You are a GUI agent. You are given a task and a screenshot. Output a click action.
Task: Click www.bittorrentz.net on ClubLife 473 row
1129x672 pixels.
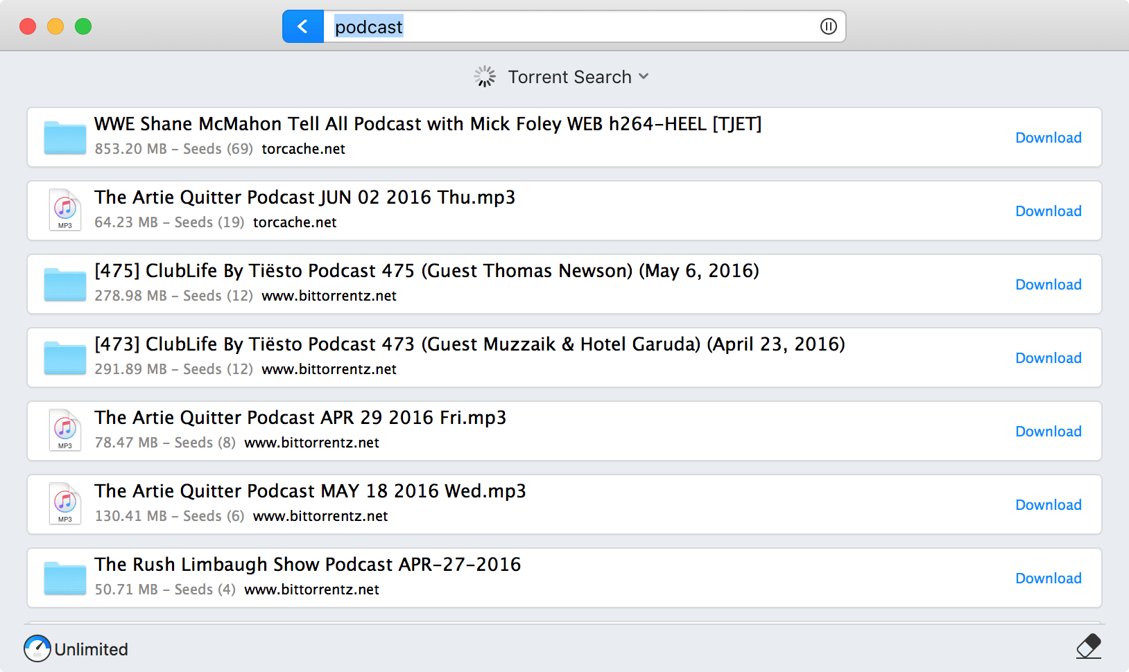coord(329,369)
